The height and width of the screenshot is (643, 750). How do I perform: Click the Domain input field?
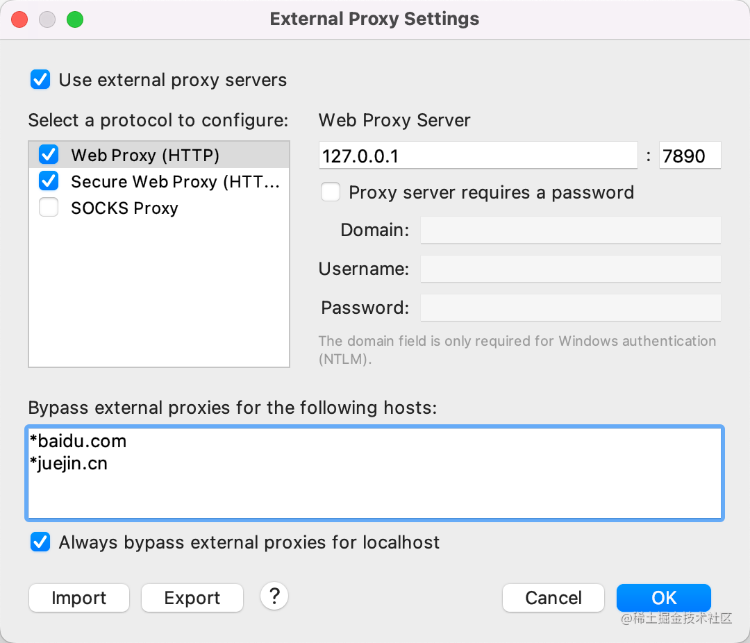coord(570,230)
